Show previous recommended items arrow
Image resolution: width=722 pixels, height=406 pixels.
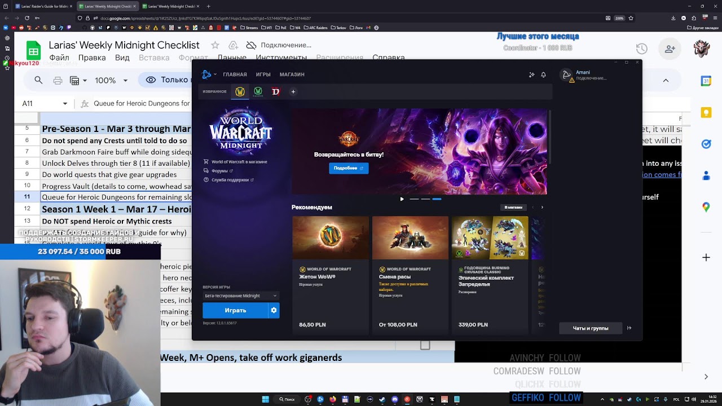(x=532, y=207)
